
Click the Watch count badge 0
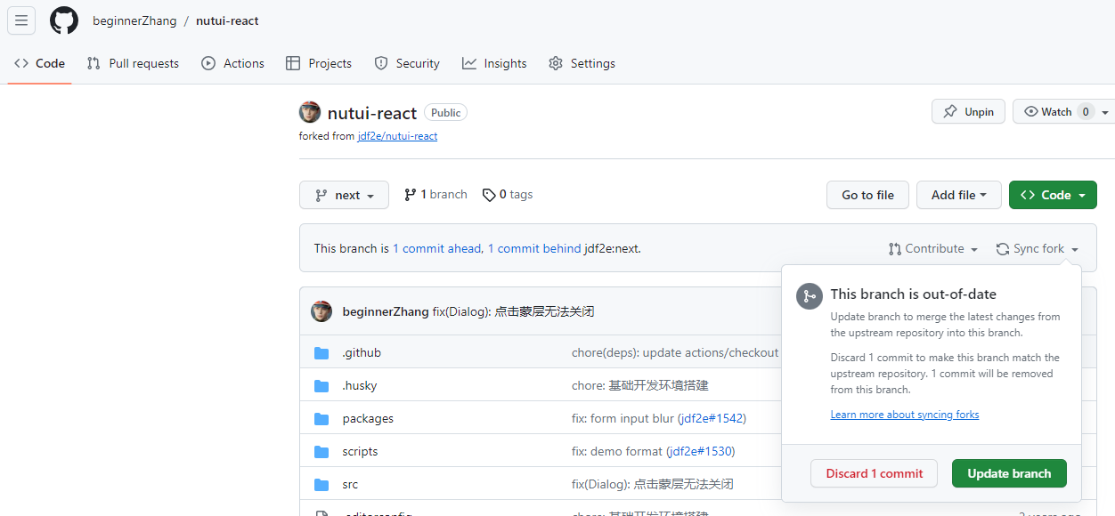tap(1085, 112)
